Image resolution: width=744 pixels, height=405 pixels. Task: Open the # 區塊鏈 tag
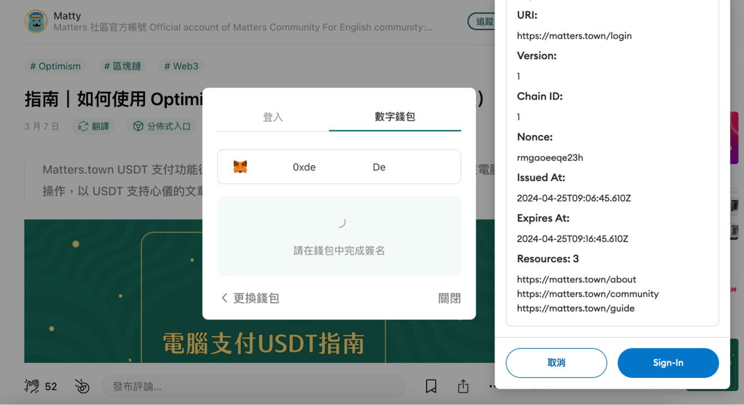click(x=123, y=66)
